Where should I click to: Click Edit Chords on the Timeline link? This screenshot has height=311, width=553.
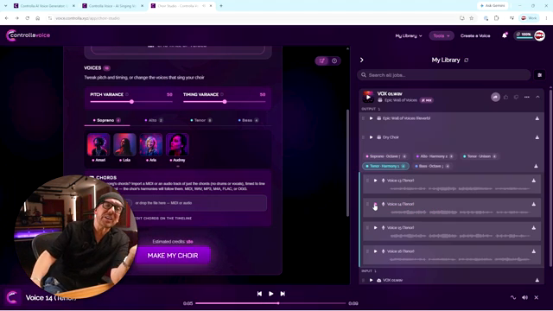tap(163, 219)
